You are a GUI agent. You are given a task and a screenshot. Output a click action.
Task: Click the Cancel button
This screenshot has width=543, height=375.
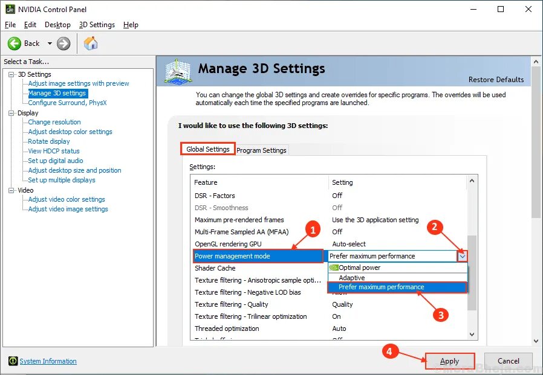[508, 361]
